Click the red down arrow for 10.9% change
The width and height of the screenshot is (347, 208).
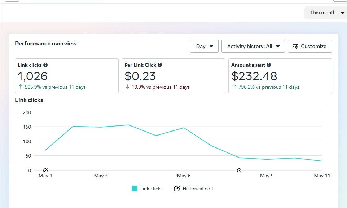coord(127,87)
